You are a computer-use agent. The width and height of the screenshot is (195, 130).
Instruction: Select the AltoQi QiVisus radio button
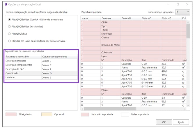(10, 34)
